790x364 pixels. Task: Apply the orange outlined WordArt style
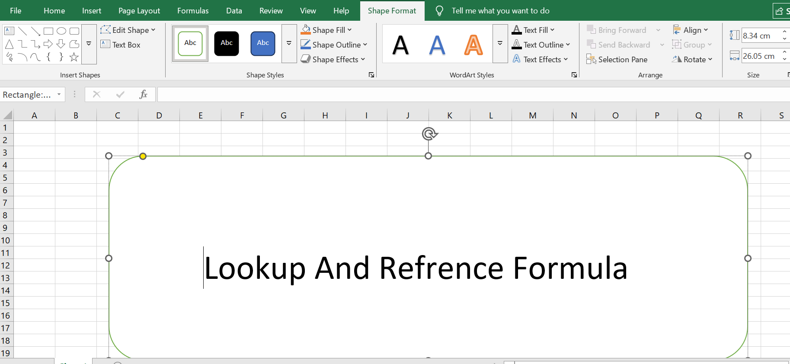click(x=473, y=45)
